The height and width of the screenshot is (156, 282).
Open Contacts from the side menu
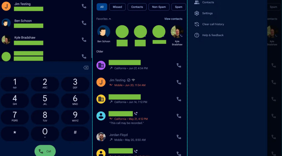[x=208, y=2]
